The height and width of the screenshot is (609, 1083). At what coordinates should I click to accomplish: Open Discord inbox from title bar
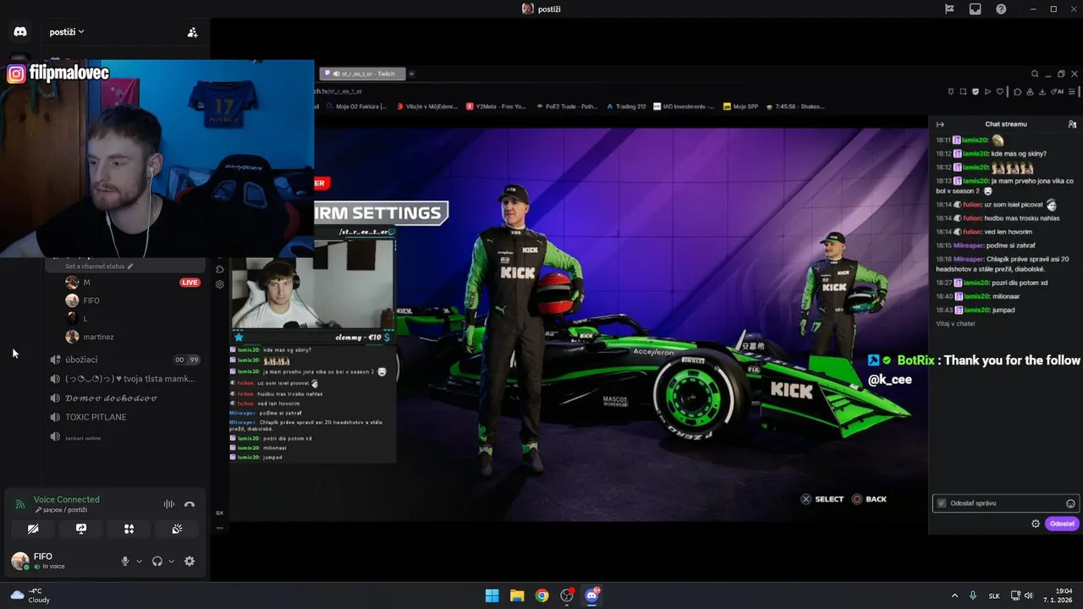click(975, 8)
